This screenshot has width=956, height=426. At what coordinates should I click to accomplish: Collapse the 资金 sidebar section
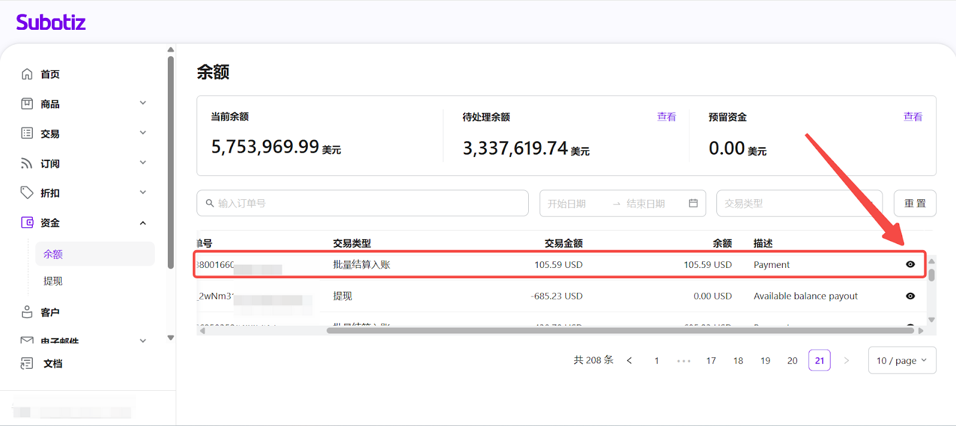(143, 223)
